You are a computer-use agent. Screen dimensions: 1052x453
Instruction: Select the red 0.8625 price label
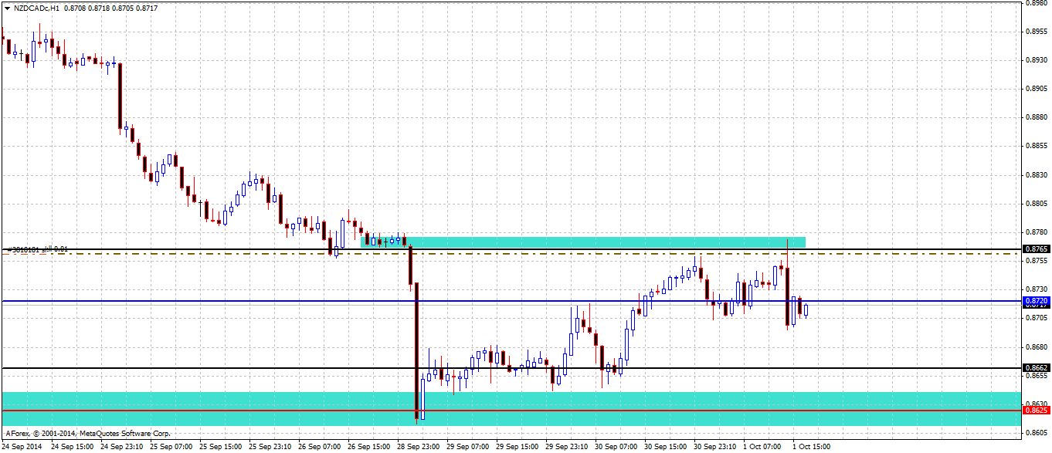[x=1036, y=411]
